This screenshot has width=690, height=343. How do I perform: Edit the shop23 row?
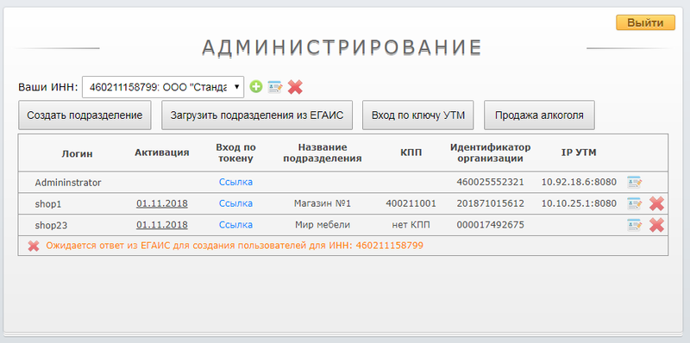coord(634,225)
